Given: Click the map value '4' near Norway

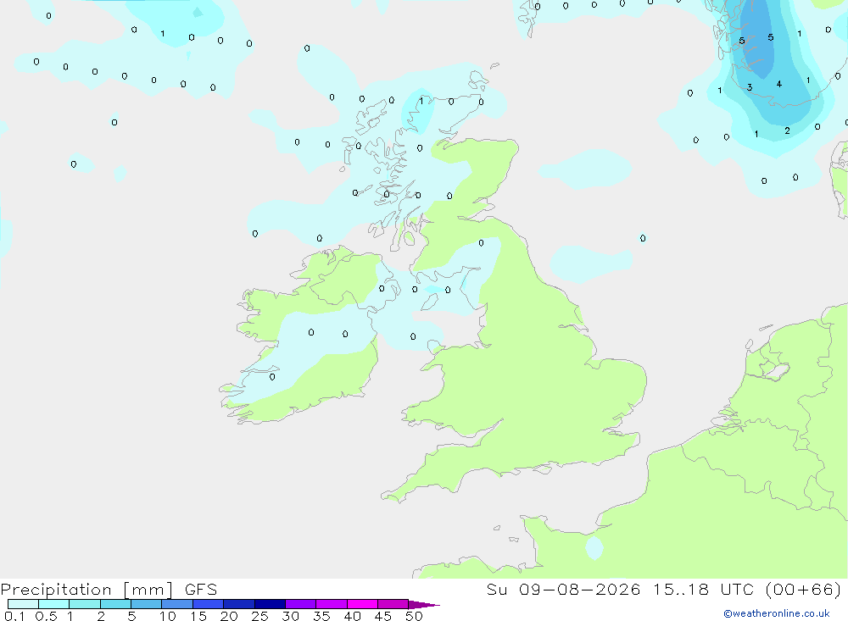Looking at the screenshot, I should tap(778, 84).
